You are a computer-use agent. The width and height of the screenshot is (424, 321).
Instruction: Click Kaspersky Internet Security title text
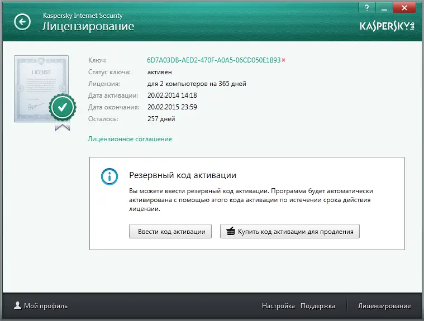click(x=83, y=16)
